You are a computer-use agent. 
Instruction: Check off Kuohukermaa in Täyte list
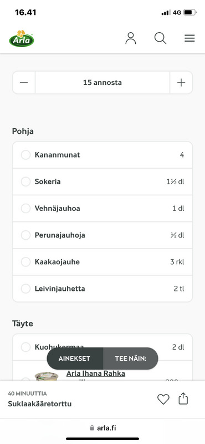25,347
